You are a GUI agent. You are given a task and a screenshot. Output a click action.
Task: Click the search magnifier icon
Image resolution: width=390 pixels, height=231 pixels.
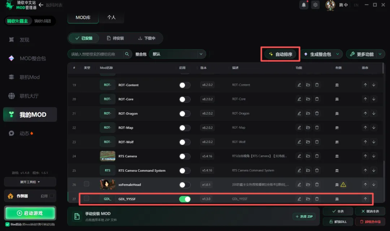pos(127,54)
